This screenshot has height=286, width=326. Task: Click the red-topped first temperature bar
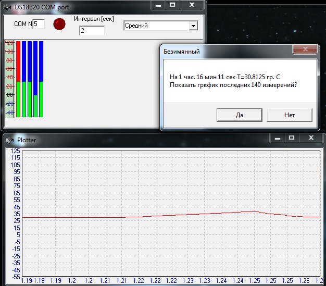coord(18,78)
